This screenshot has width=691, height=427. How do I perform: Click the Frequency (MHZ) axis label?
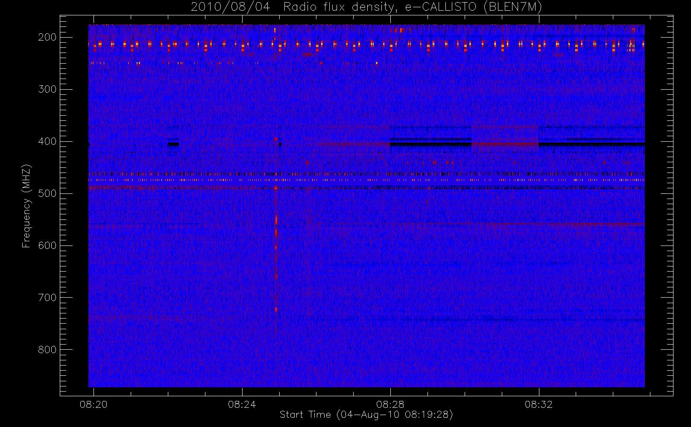[26, 206]
